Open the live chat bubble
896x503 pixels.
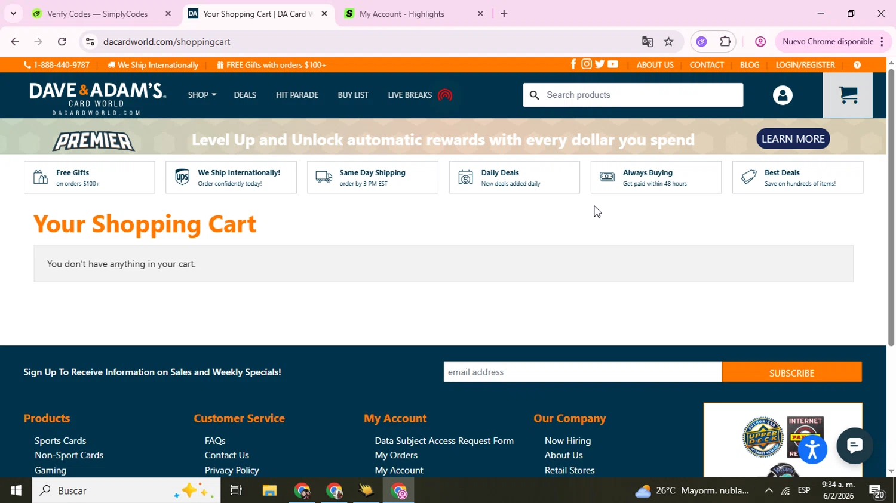tap(854, 446)
